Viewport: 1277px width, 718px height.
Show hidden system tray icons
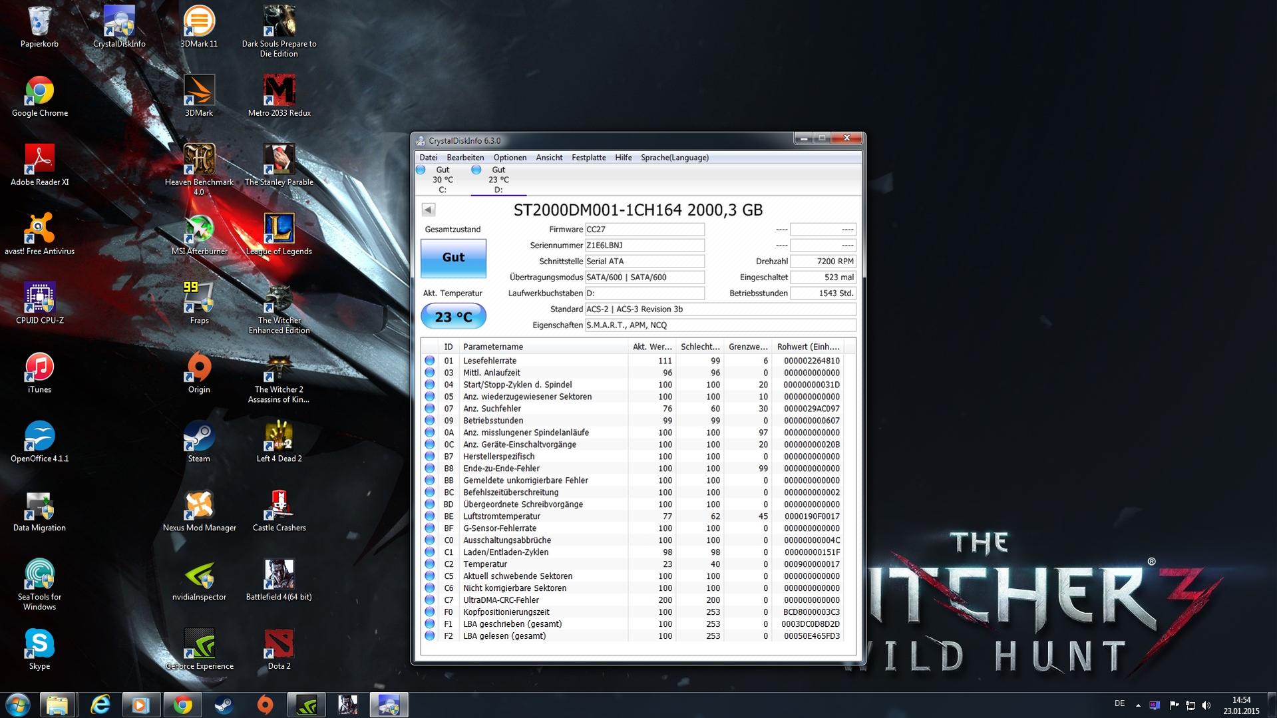[x=1138, y=705]
